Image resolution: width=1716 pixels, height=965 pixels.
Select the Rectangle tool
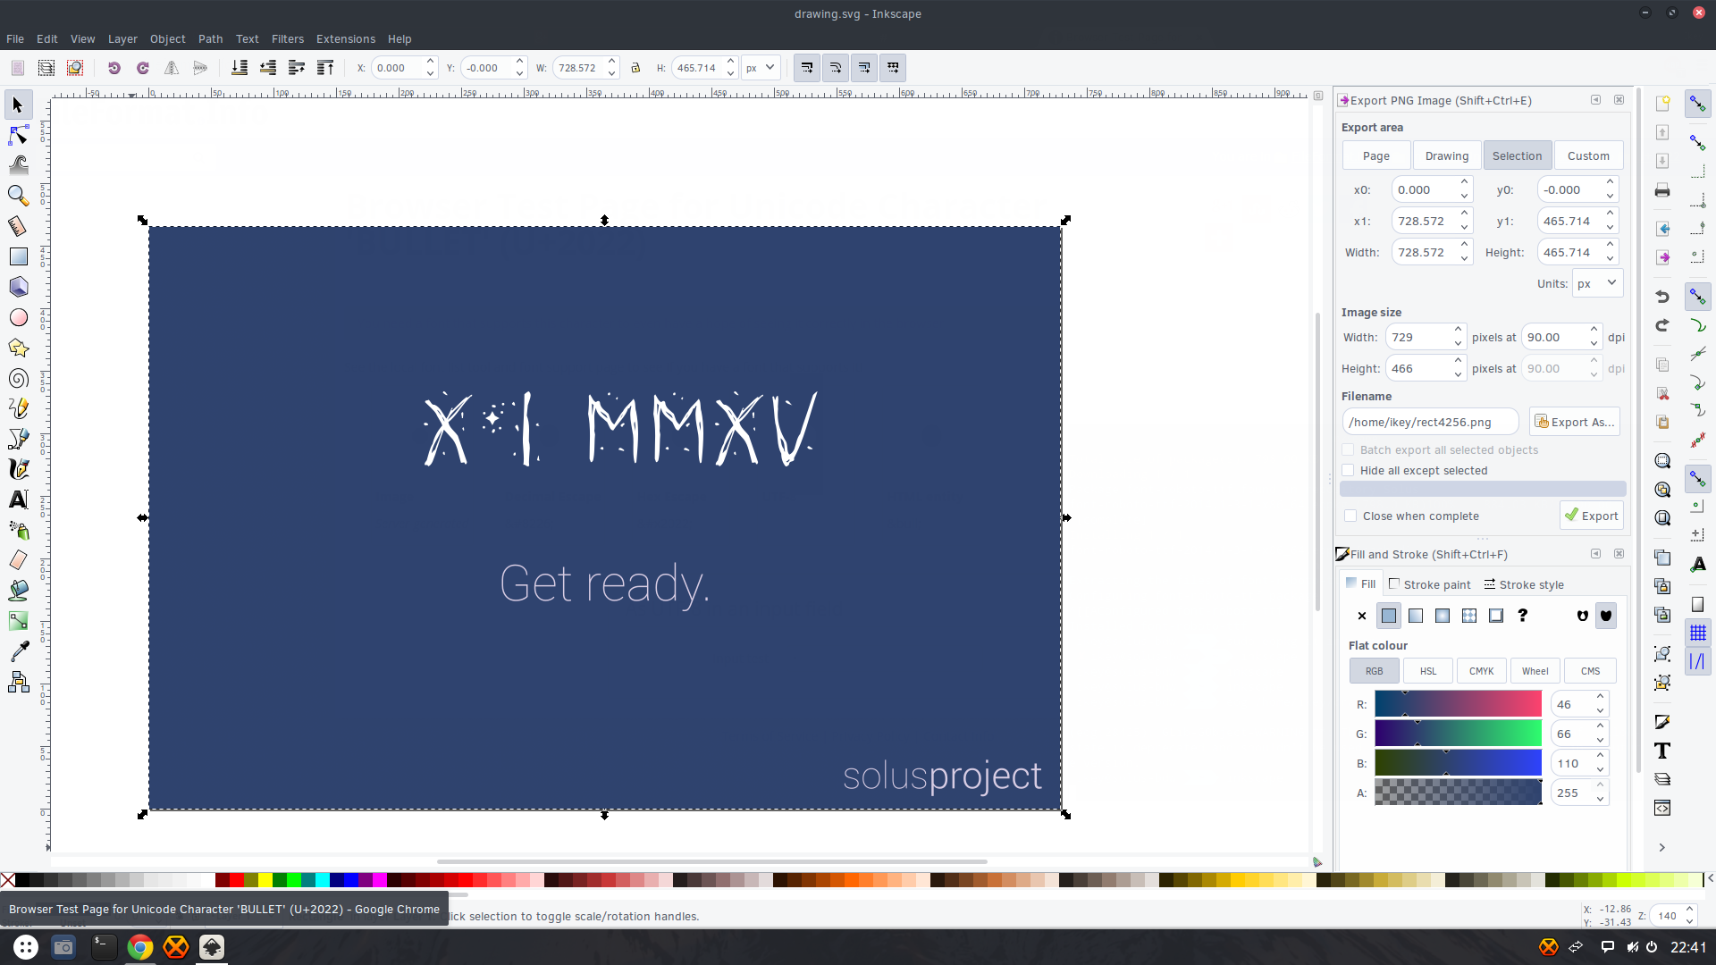coord(18,256)
